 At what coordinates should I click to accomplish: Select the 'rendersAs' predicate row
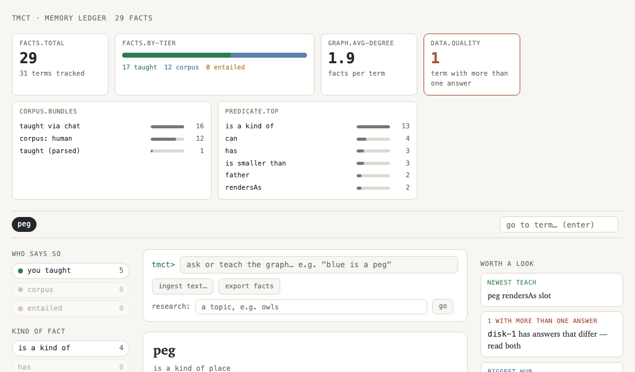click(317, 187)
